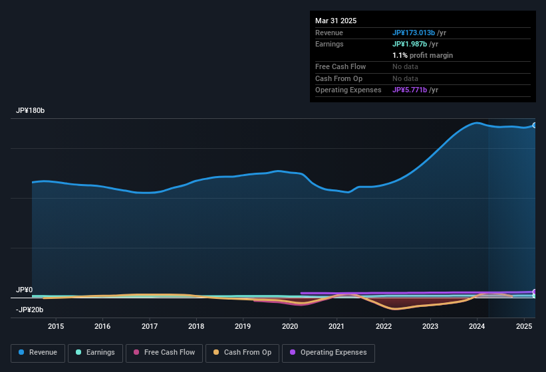Select the 2019 x-axis label

tap(243, 326)
